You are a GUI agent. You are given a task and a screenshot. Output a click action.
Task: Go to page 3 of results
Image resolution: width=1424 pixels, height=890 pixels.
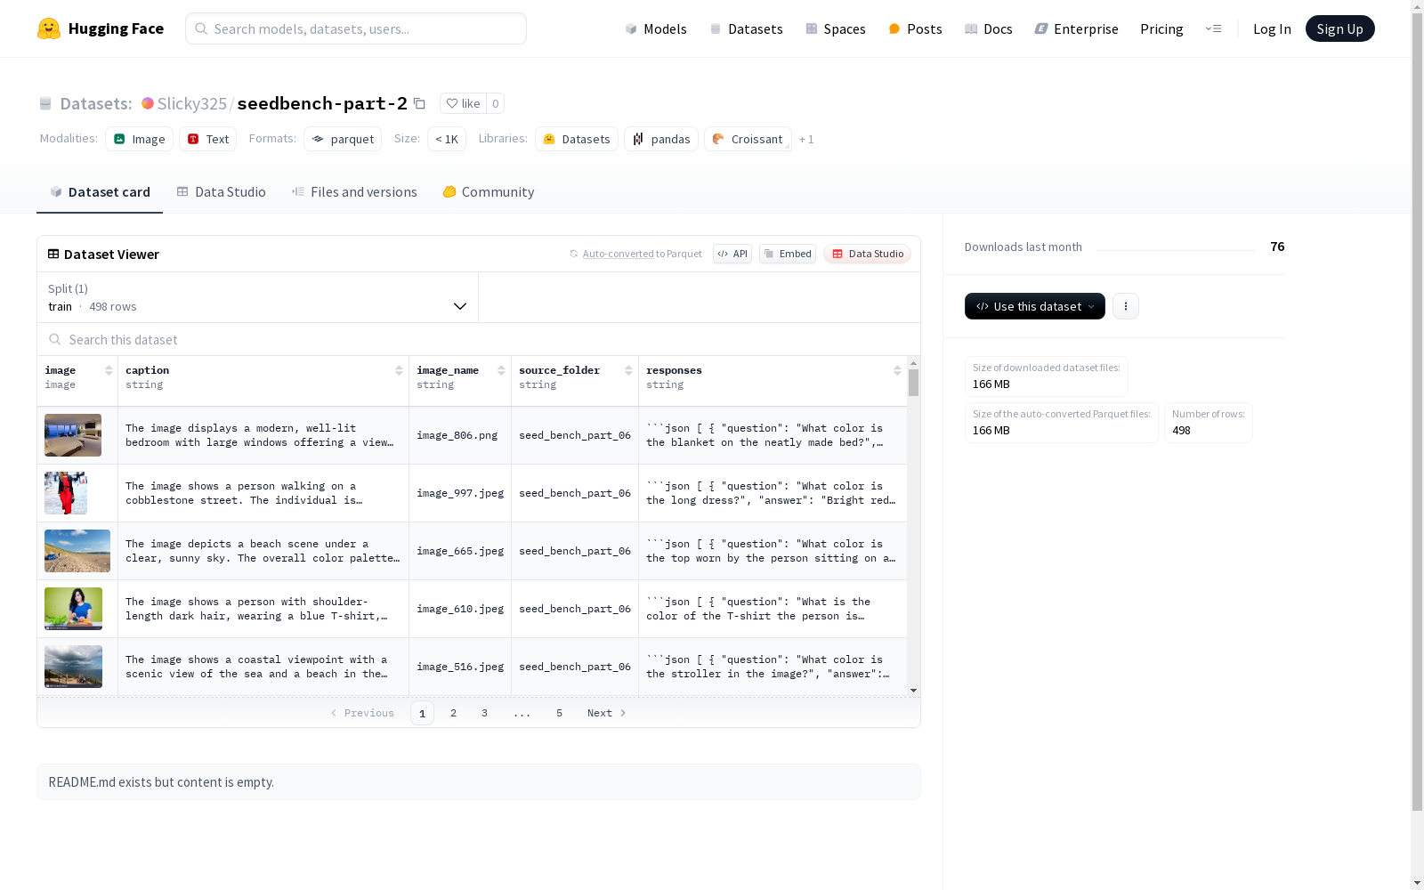(x=484, y=713)
